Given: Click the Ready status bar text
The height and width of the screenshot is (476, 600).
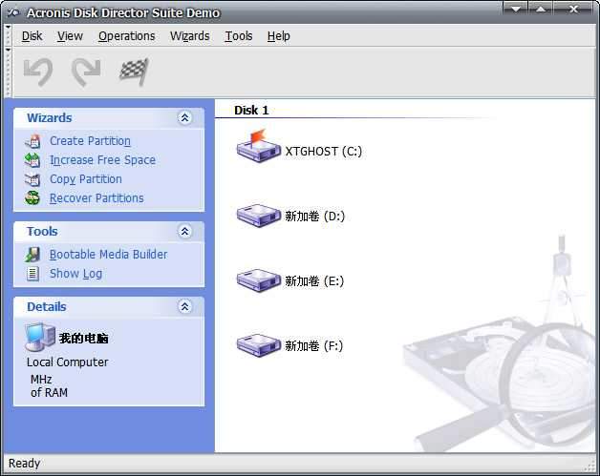Looking at the screenshot, I should (24, 463).
